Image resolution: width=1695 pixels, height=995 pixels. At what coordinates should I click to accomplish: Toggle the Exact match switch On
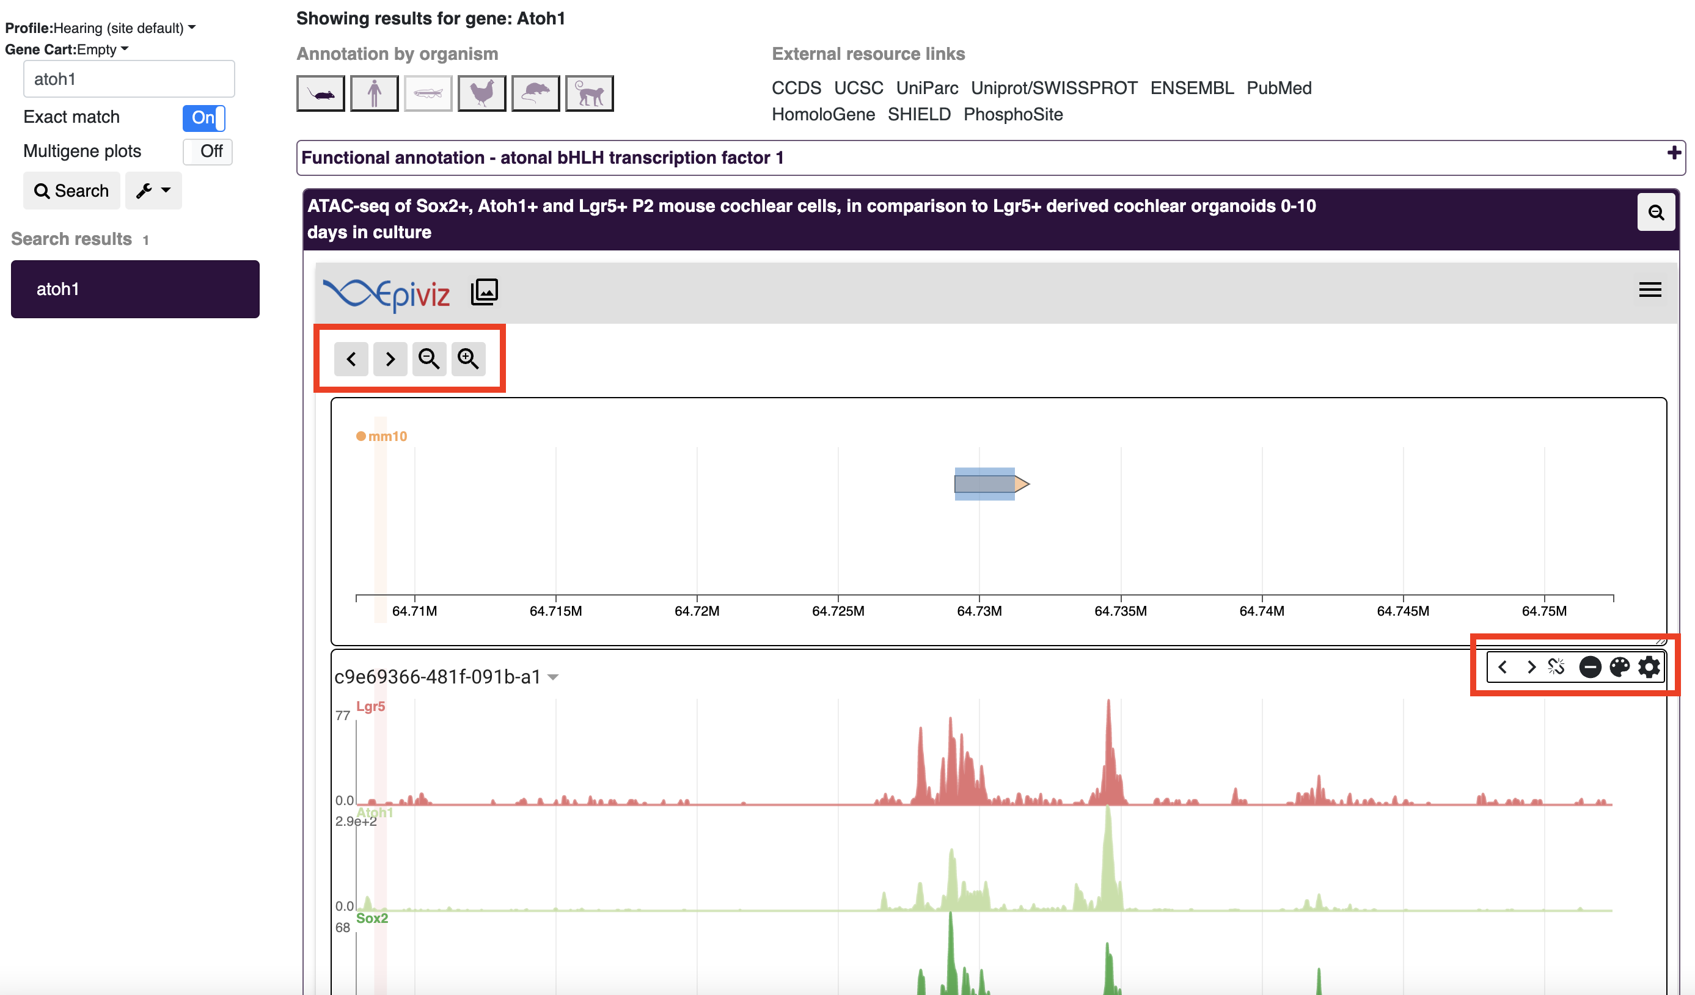click(203, 117)
